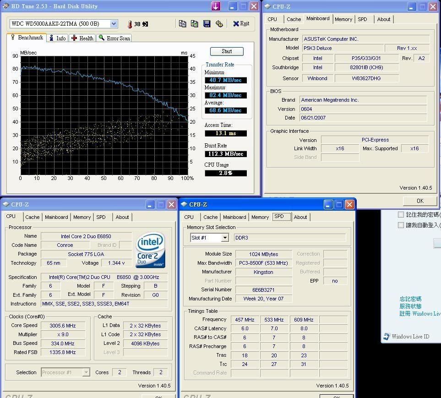
Task: Open HD Tune options via the wrench icon
Action: (219, 24)
